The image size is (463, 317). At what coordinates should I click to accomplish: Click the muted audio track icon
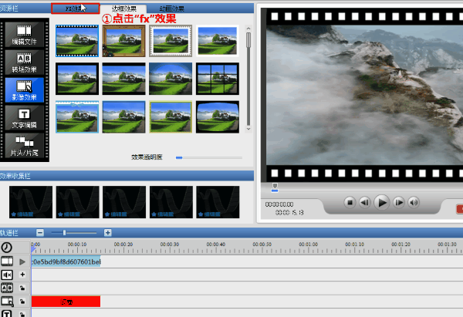point(7,275)
